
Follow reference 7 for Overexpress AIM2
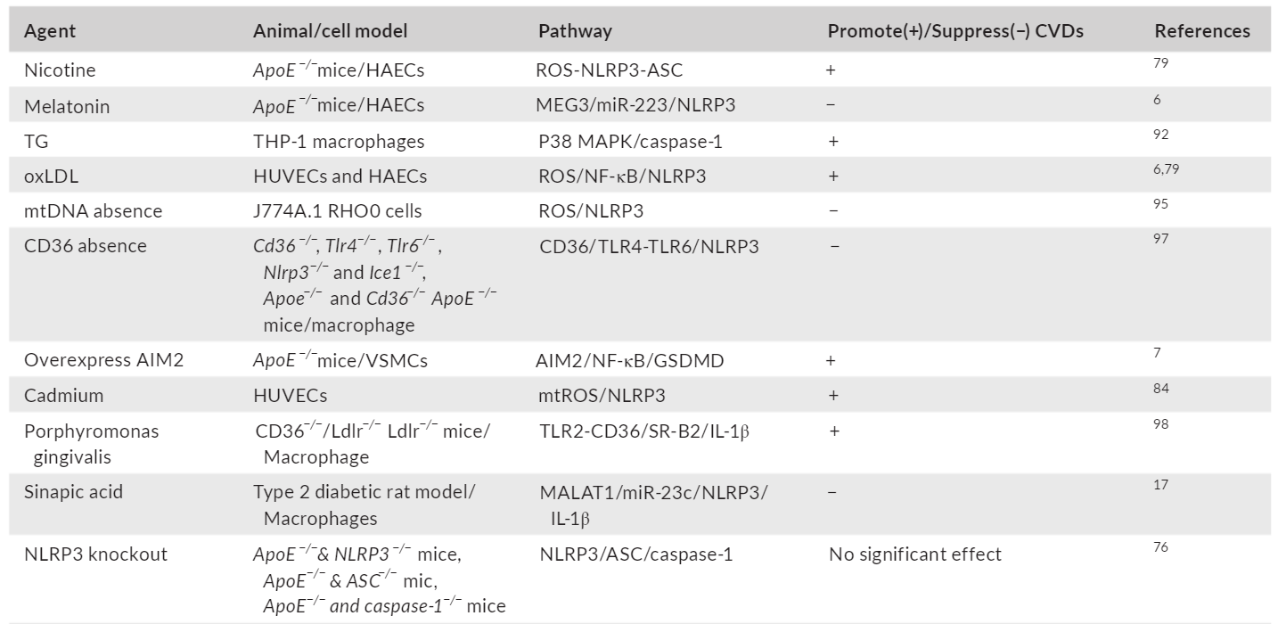1158,354
